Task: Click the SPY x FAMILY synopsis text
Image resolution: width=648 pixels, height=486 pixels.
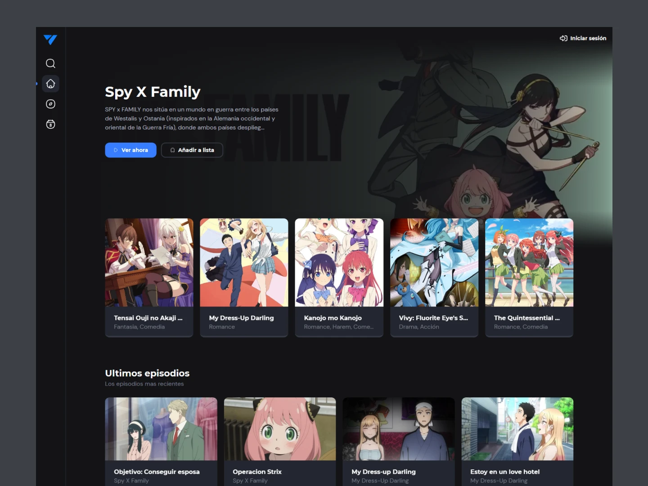Action: (x=192, y=118)
